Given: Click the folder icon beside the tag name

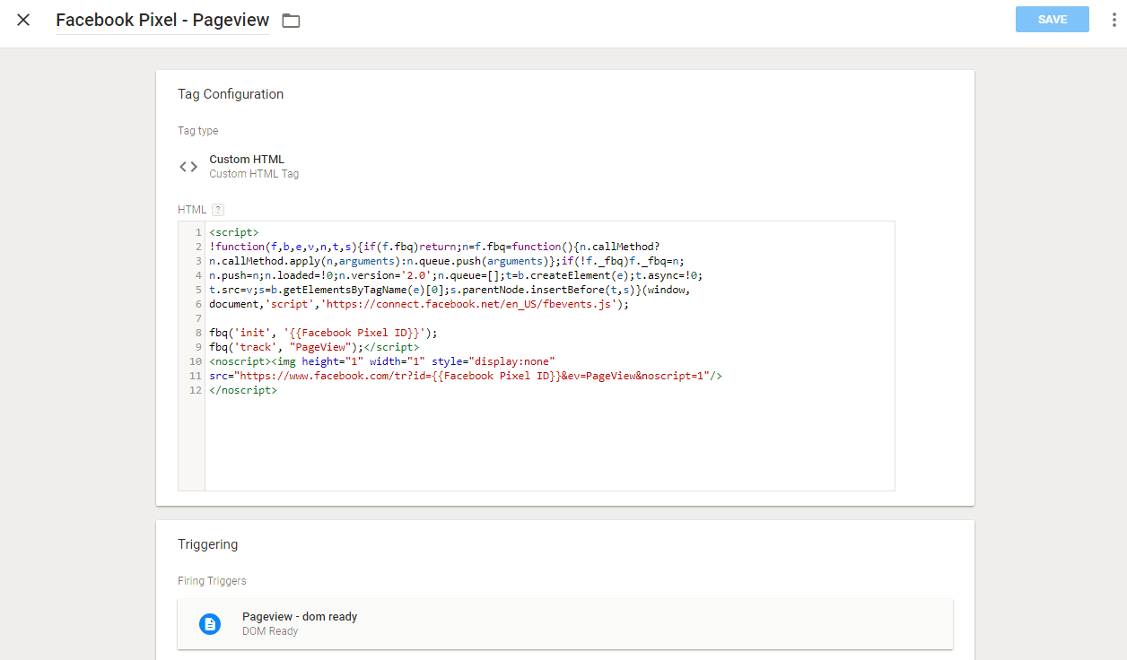Looking at the screenshot, I should [x=291, y=19].
